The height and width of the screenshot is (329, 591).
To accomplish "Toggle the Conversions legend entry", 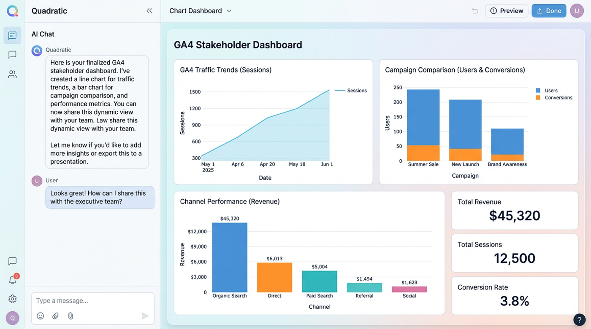I will click(x=554, y=98).
